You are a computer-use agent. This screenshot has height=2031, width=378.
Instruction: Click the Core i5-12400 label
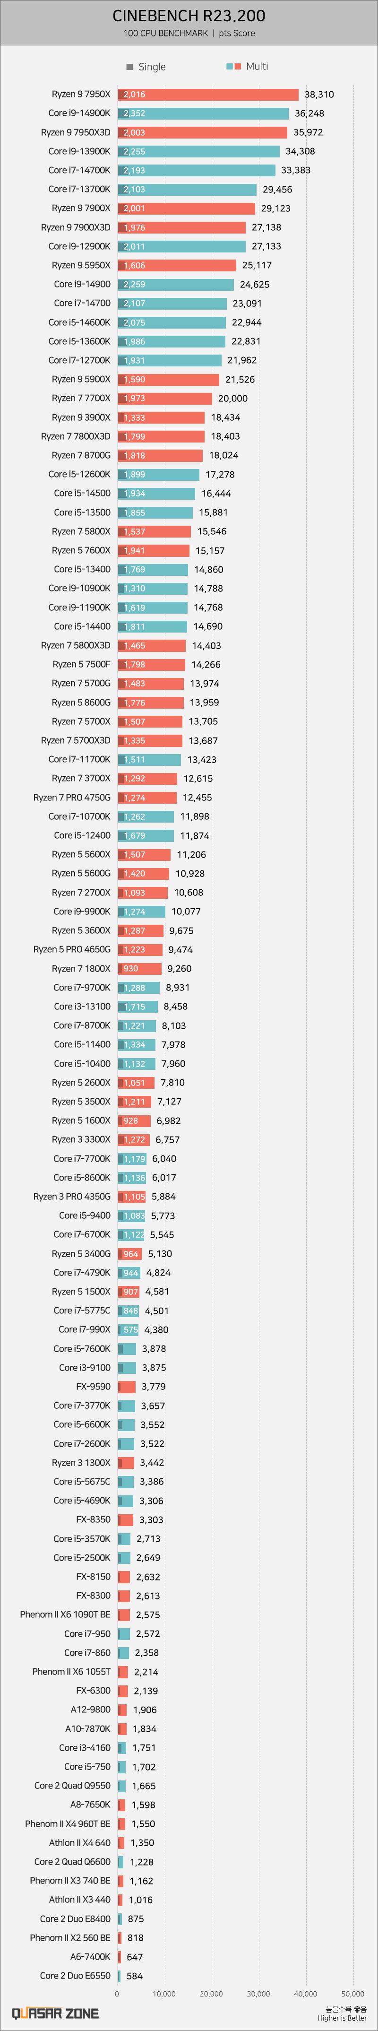pyautogui.click(x=82, y=835)
